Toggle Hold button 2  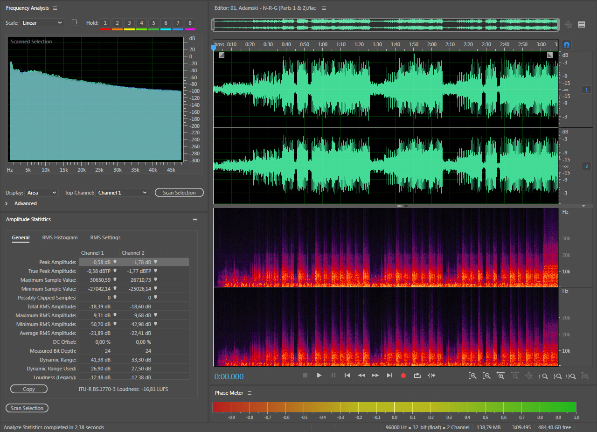click(117, 23)
